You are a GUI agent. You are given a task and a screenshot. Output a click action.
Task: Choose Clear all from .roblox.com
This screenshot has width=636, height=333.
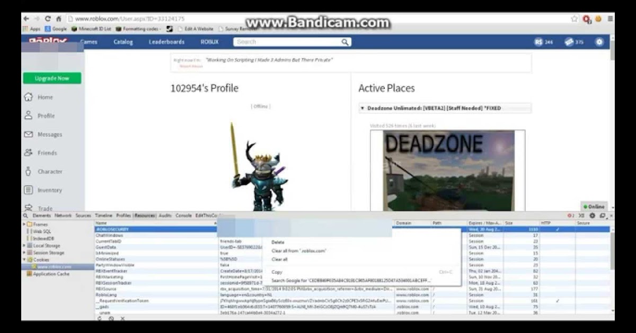299,251
